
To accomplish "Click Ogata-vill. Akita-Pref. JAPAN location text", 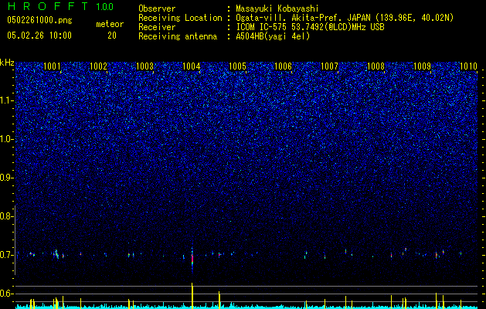I will coord(345,19).
